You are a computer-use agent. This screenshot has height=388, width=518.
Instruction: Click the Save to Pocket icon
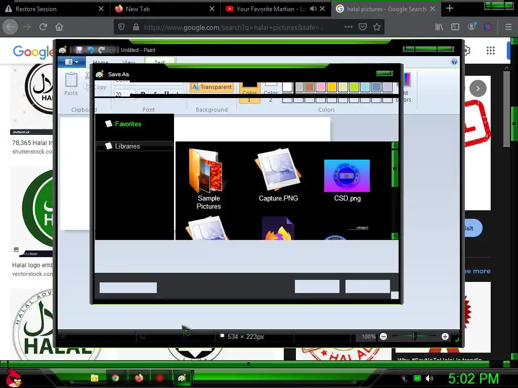click(362, 27)
